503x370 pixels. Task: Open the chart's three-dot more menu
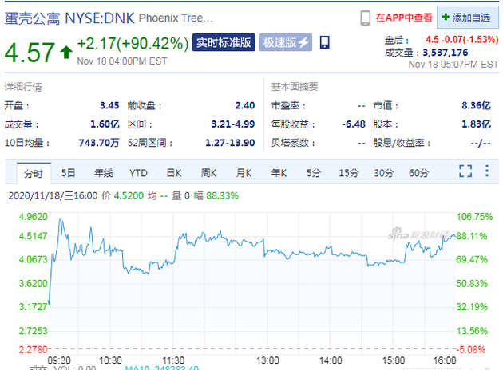487,171
